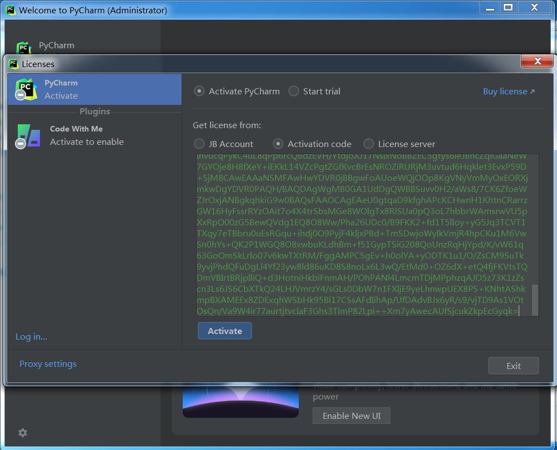Click the Code With Me plugin icon
557x450 pixels.
click(x=28, y=136)
